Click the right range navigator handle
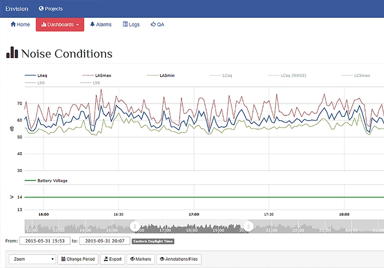Screen dimensions: 384x268 [x=248, y=226]
